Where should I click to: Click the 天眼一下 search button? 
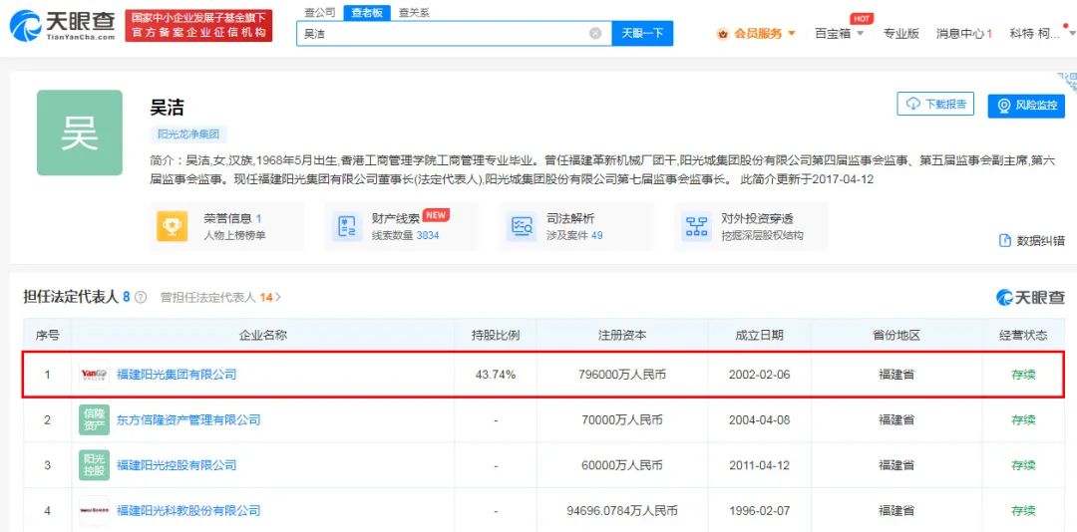(642, 33)
